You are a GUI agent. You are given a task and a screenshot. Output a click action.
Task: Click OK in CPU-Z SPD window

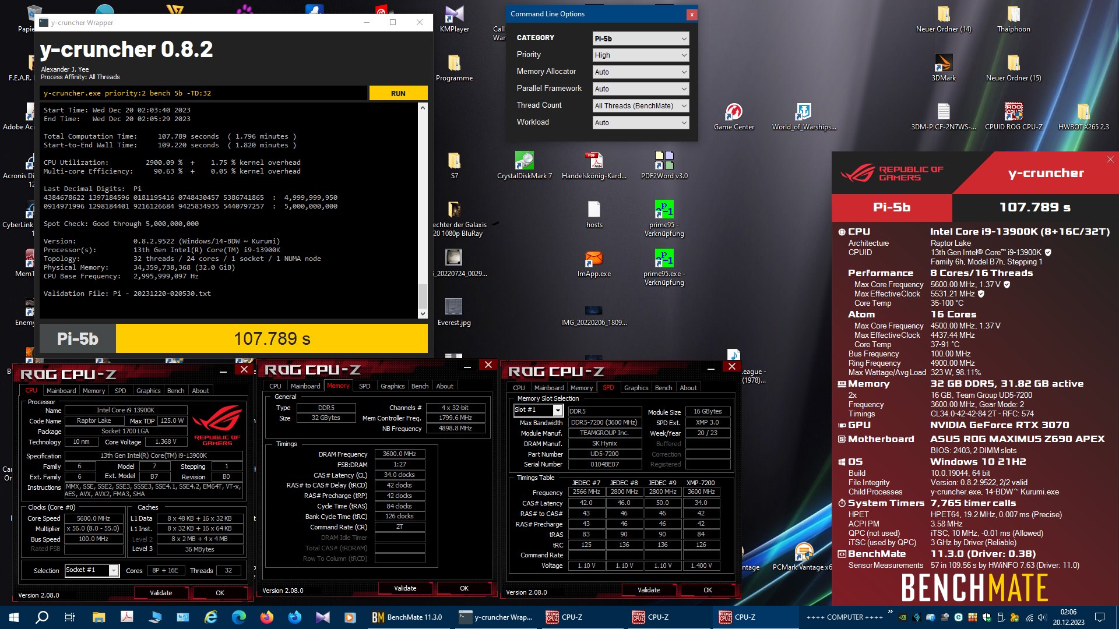point(708,590)
